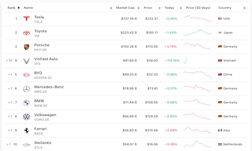Sort by Today column arrows
Screen dimensions: 252x151
click(181, 8)
